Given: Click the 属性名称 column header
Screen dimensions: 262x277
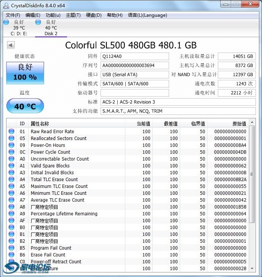Looking at the screenshot, I should pyautogui.click(x=77, y=124).
